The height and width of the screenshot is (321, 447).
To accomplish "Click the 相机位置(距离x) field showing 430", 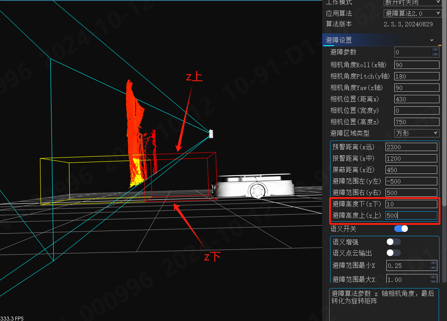I will [417, 99].
